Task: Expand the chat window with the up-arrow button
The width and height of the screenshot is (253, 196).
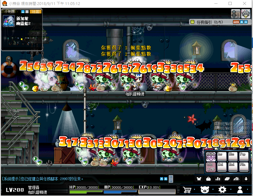Action: point(162,179)
